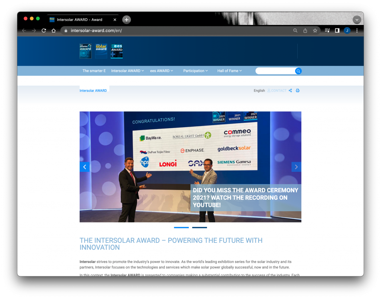Expand the Hall of Fame menu
The image size is (381, 299).
click(229, 71)
